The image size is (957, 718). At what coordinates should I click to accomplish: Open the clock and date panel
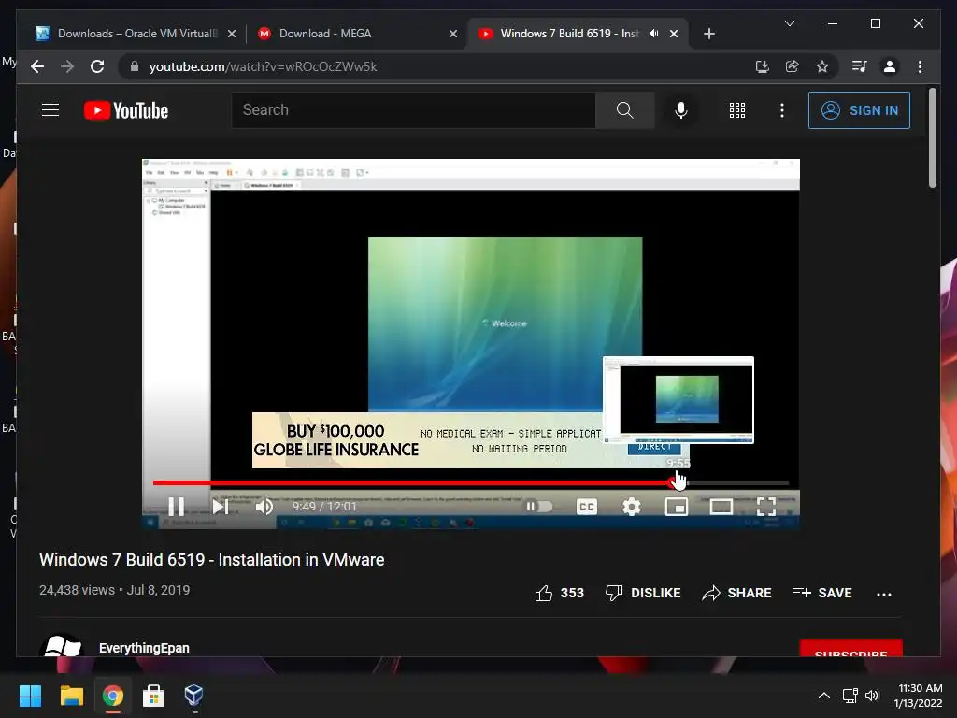click(919, 696)
